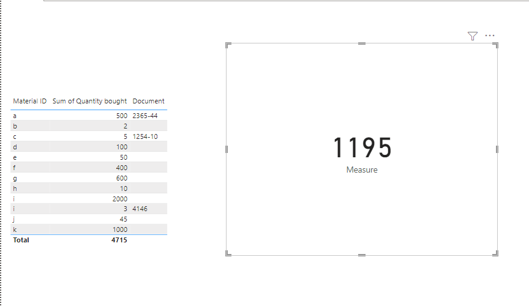Select the quantity 100 cell in row d
Image resolution: width=529 pixels, height=306 pixels.
click(x=122, y=147)
